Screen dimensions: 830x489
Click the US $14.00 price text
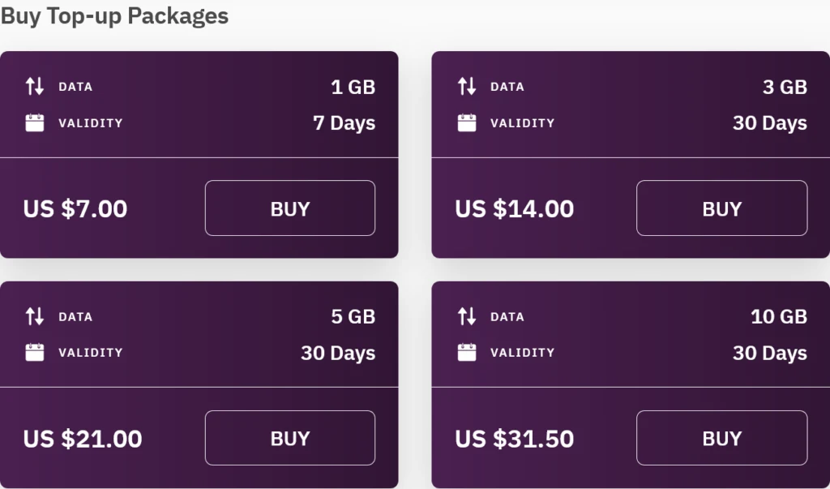515,209
